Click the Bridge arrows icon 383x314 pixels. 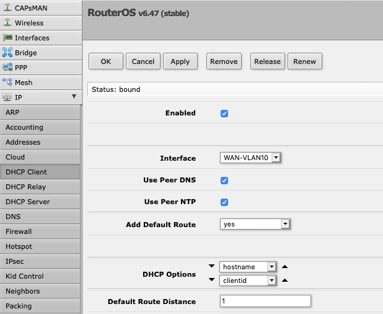(x=7, y=53)
